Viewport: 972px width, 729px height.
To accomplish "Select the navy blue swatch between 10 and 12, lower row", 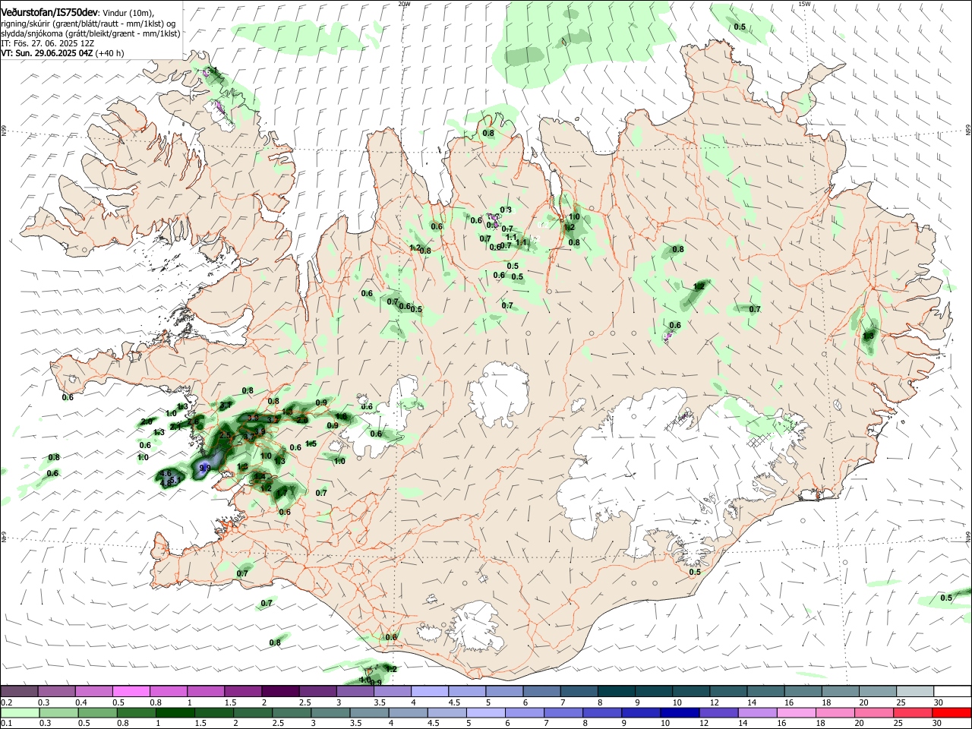I will pos(680,713).
